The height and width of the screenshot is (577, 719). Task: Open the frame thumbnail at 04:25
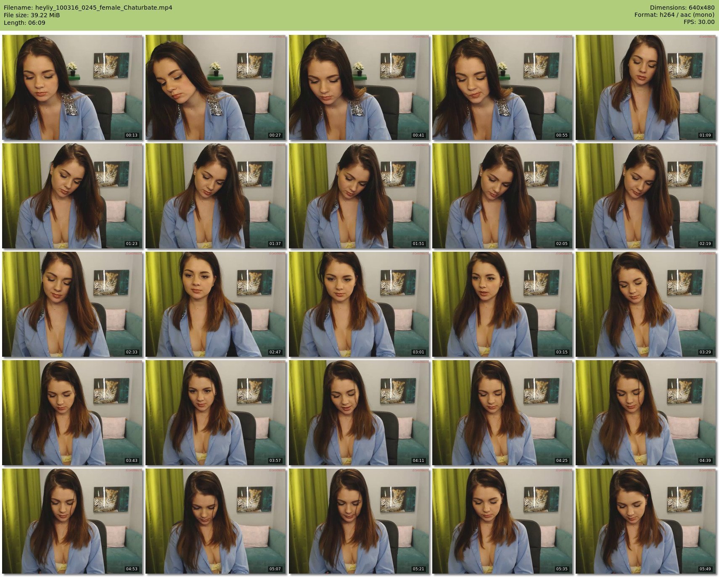click(x=502, y=413)
